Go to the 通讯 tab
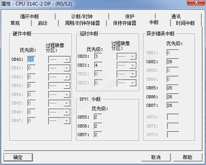Screen dimensions: 206x165 pos(178,16)
